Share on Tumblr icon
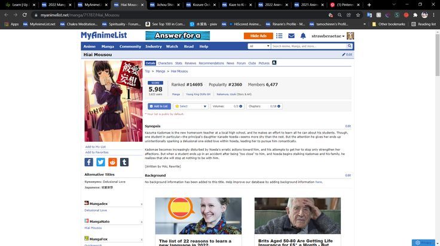440x246 pixels. pos(124,162)
